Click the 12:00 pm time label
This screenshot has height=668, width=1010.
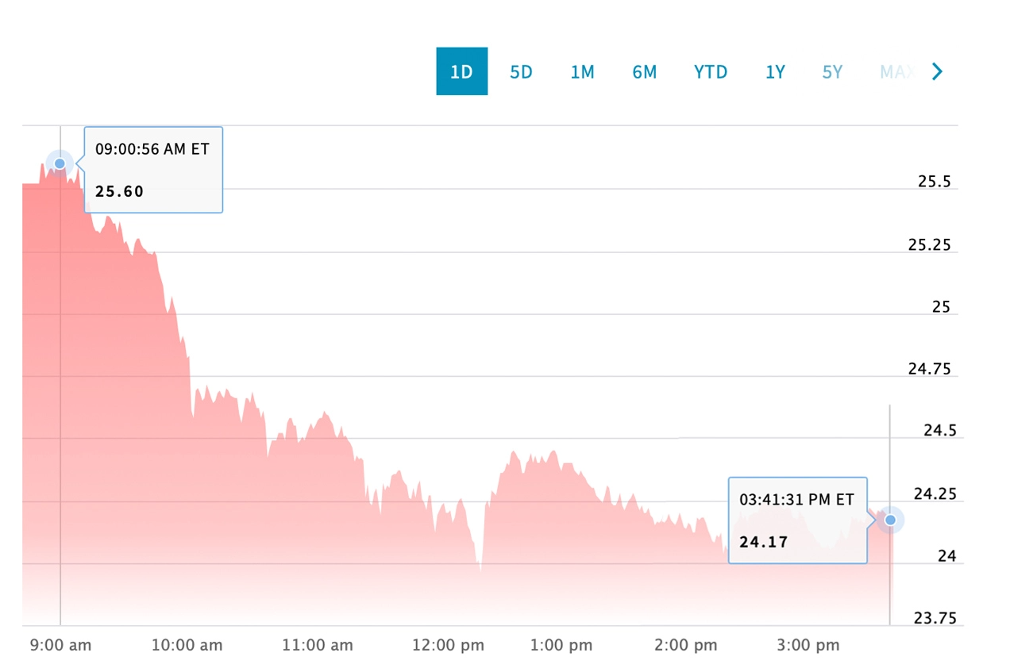point(448,645)
